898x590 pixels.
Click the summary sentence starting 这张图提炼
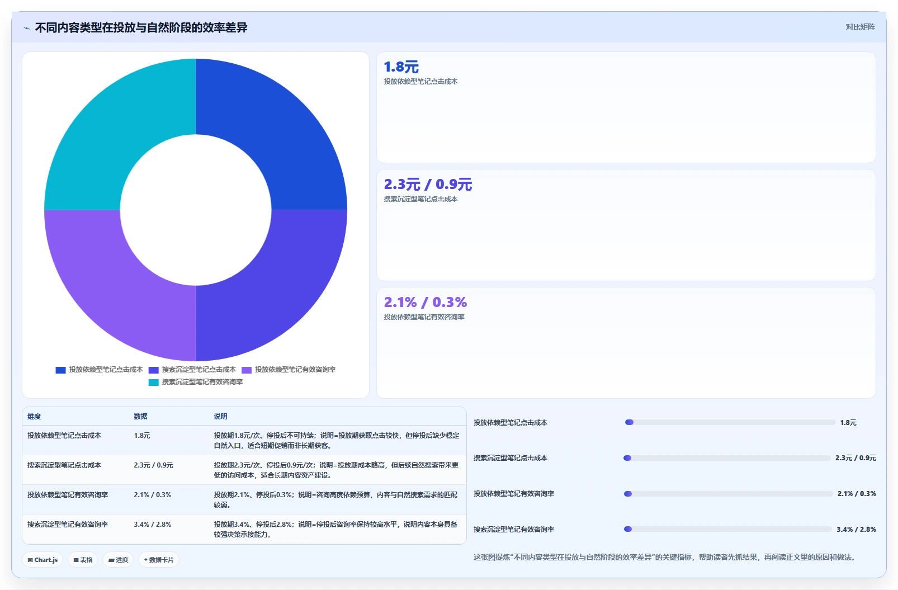pos(665,558)
